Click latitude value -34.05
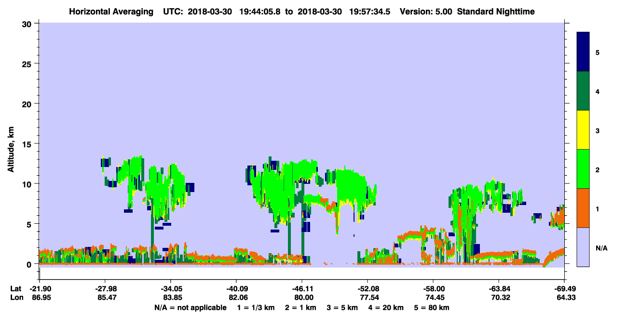 point(170,289)
